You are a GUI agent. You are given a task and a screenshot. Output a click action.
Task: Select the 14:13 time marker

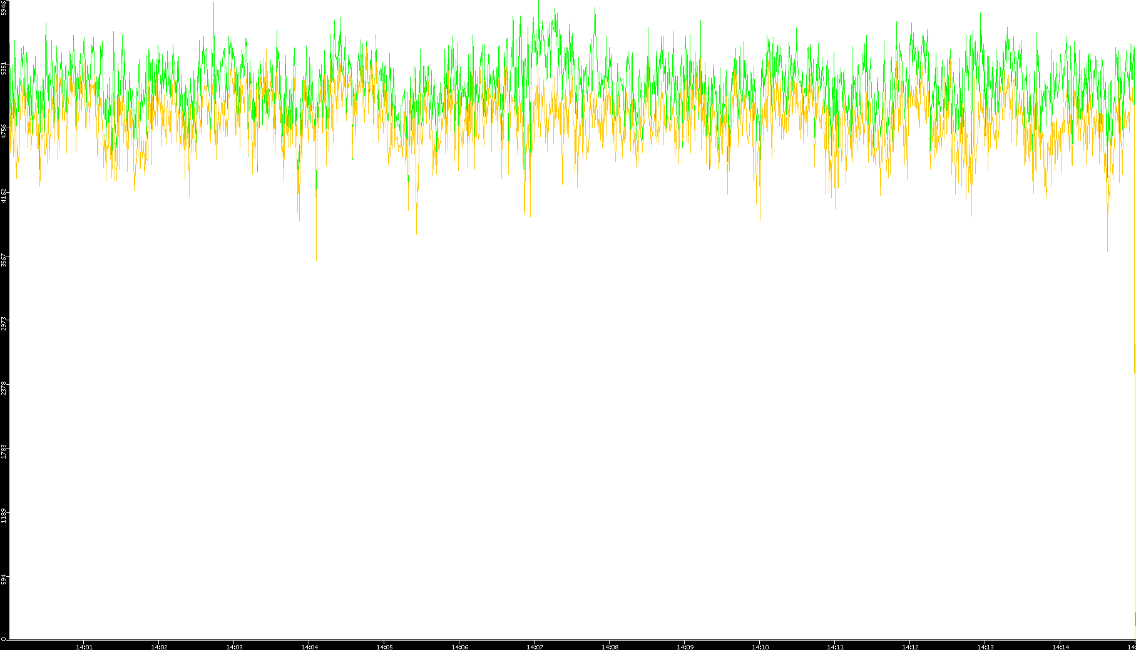(x=985, y=646)
